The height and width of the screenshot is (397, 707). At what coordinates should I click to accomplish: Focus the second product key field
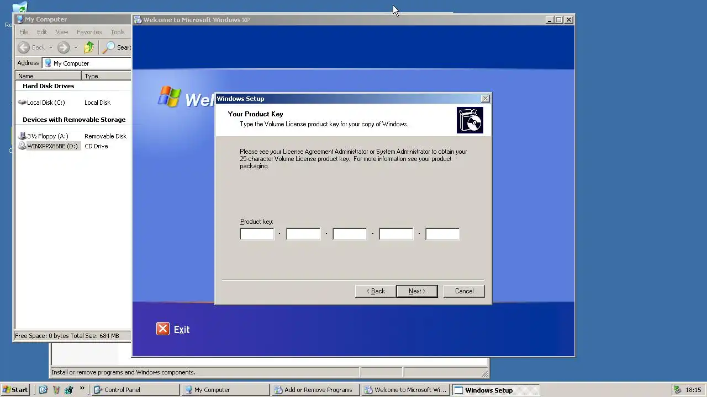click(303, 234)
